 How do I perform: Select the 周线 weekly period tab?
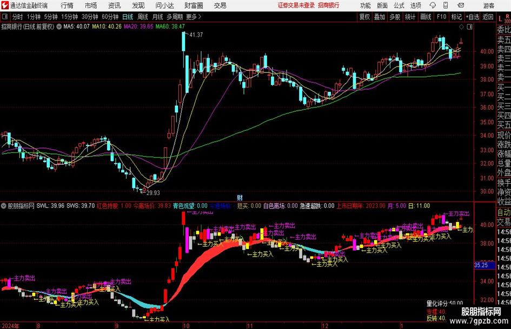pyautogui.click(x=142, y=17)
